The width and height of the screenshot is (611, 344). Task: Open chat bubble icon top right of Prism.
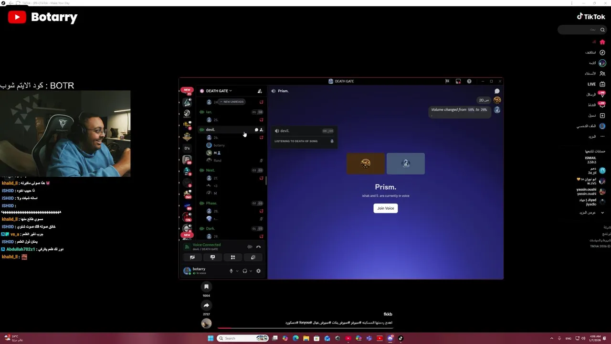click(x=497, y=91)
